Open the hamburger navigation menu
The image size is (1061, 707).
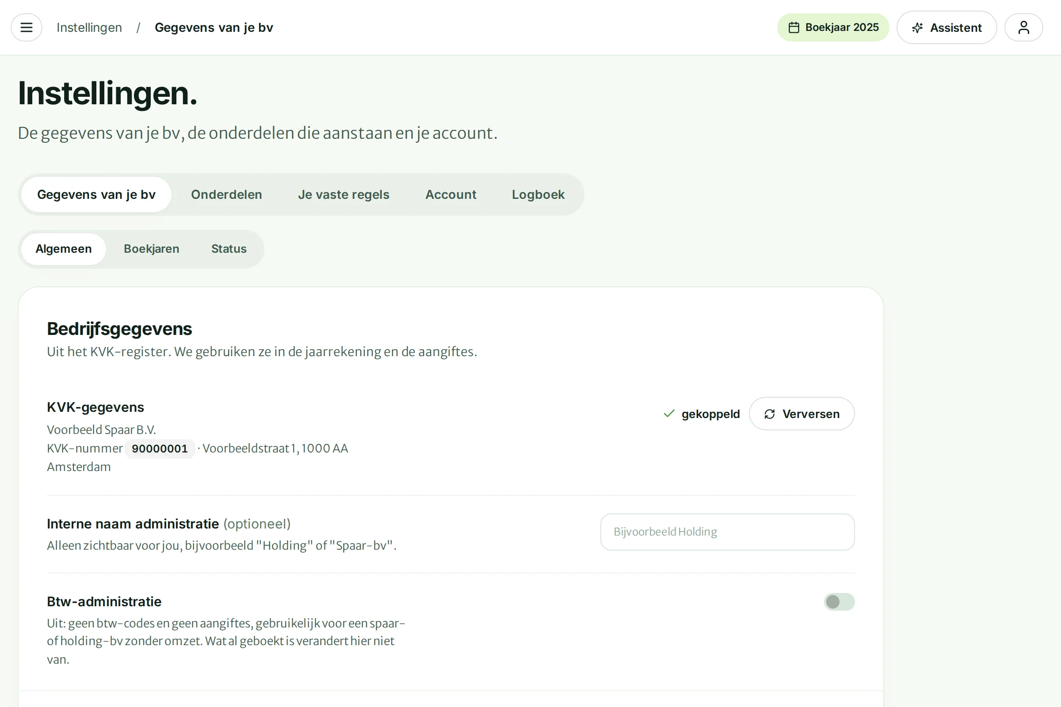27,27
